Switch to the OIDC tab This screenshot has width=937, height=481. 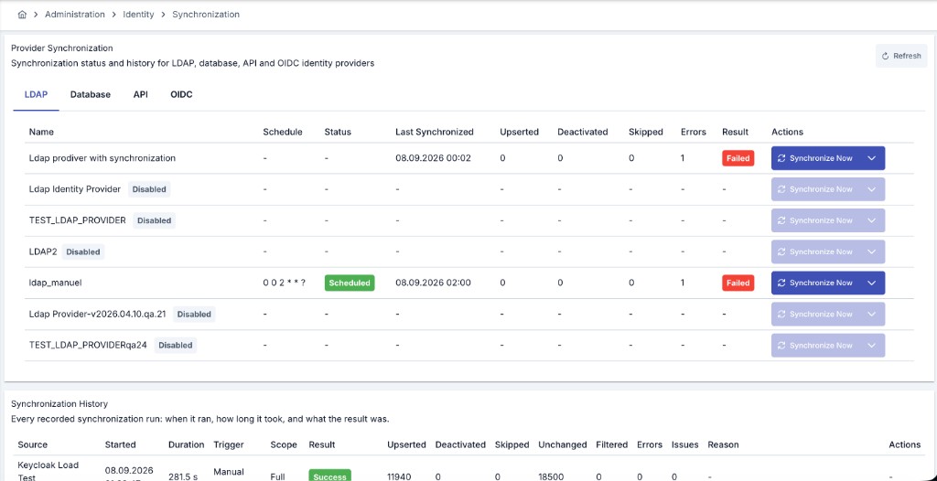tap(181, 94)
